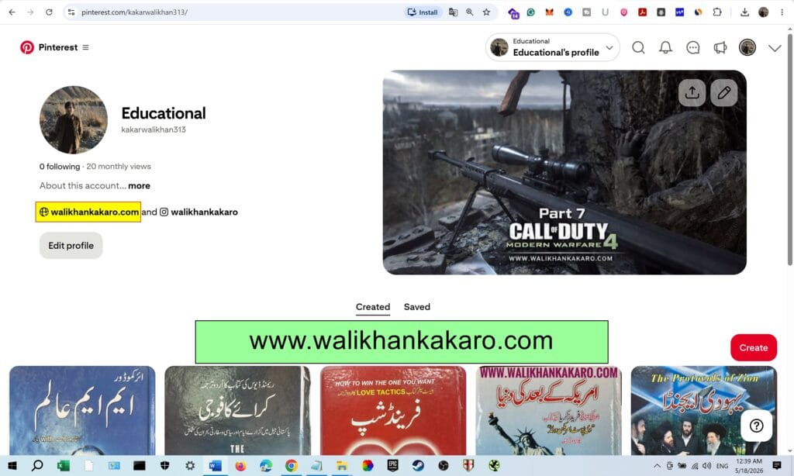Open the Chrome three-dot menu
The height and width of the screenshot is (476, 794).
(x=782, y=12)
